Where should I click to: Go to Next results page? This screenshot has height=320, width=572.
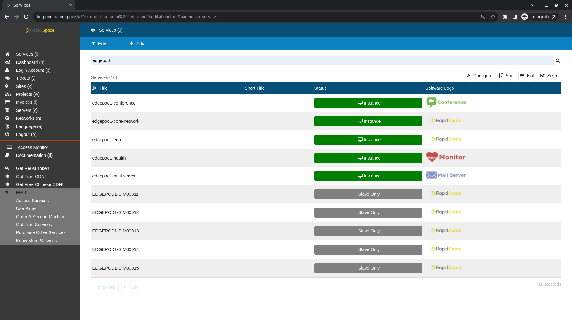click(131, 287)
